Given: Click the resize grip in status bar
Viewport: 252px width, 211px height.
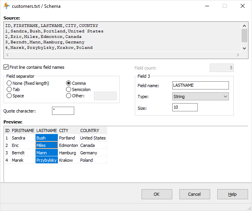Looking at the screenshot, I should point(249,208).
